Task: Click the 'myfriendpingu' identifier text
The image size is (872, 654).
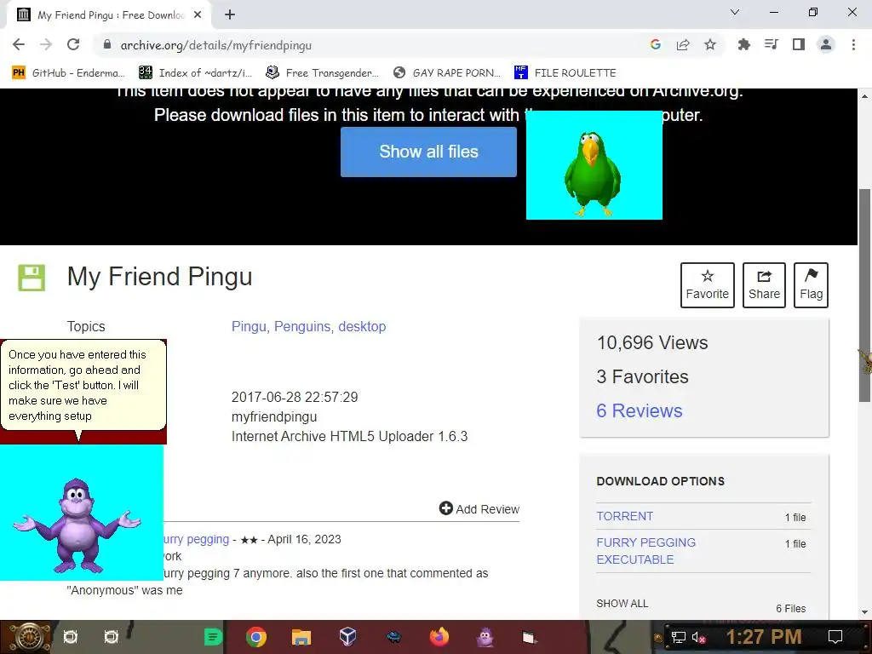Action: click(274, 416)
